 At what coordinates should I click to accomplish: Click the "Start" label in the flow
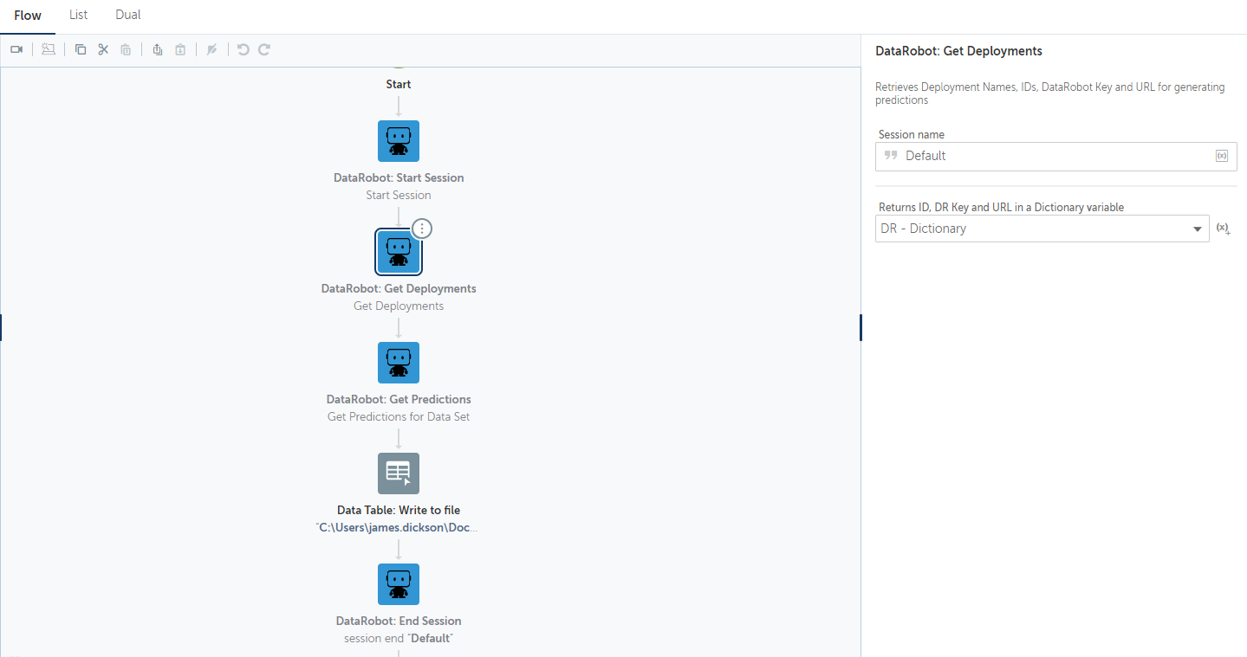click(x=399, y=85)
